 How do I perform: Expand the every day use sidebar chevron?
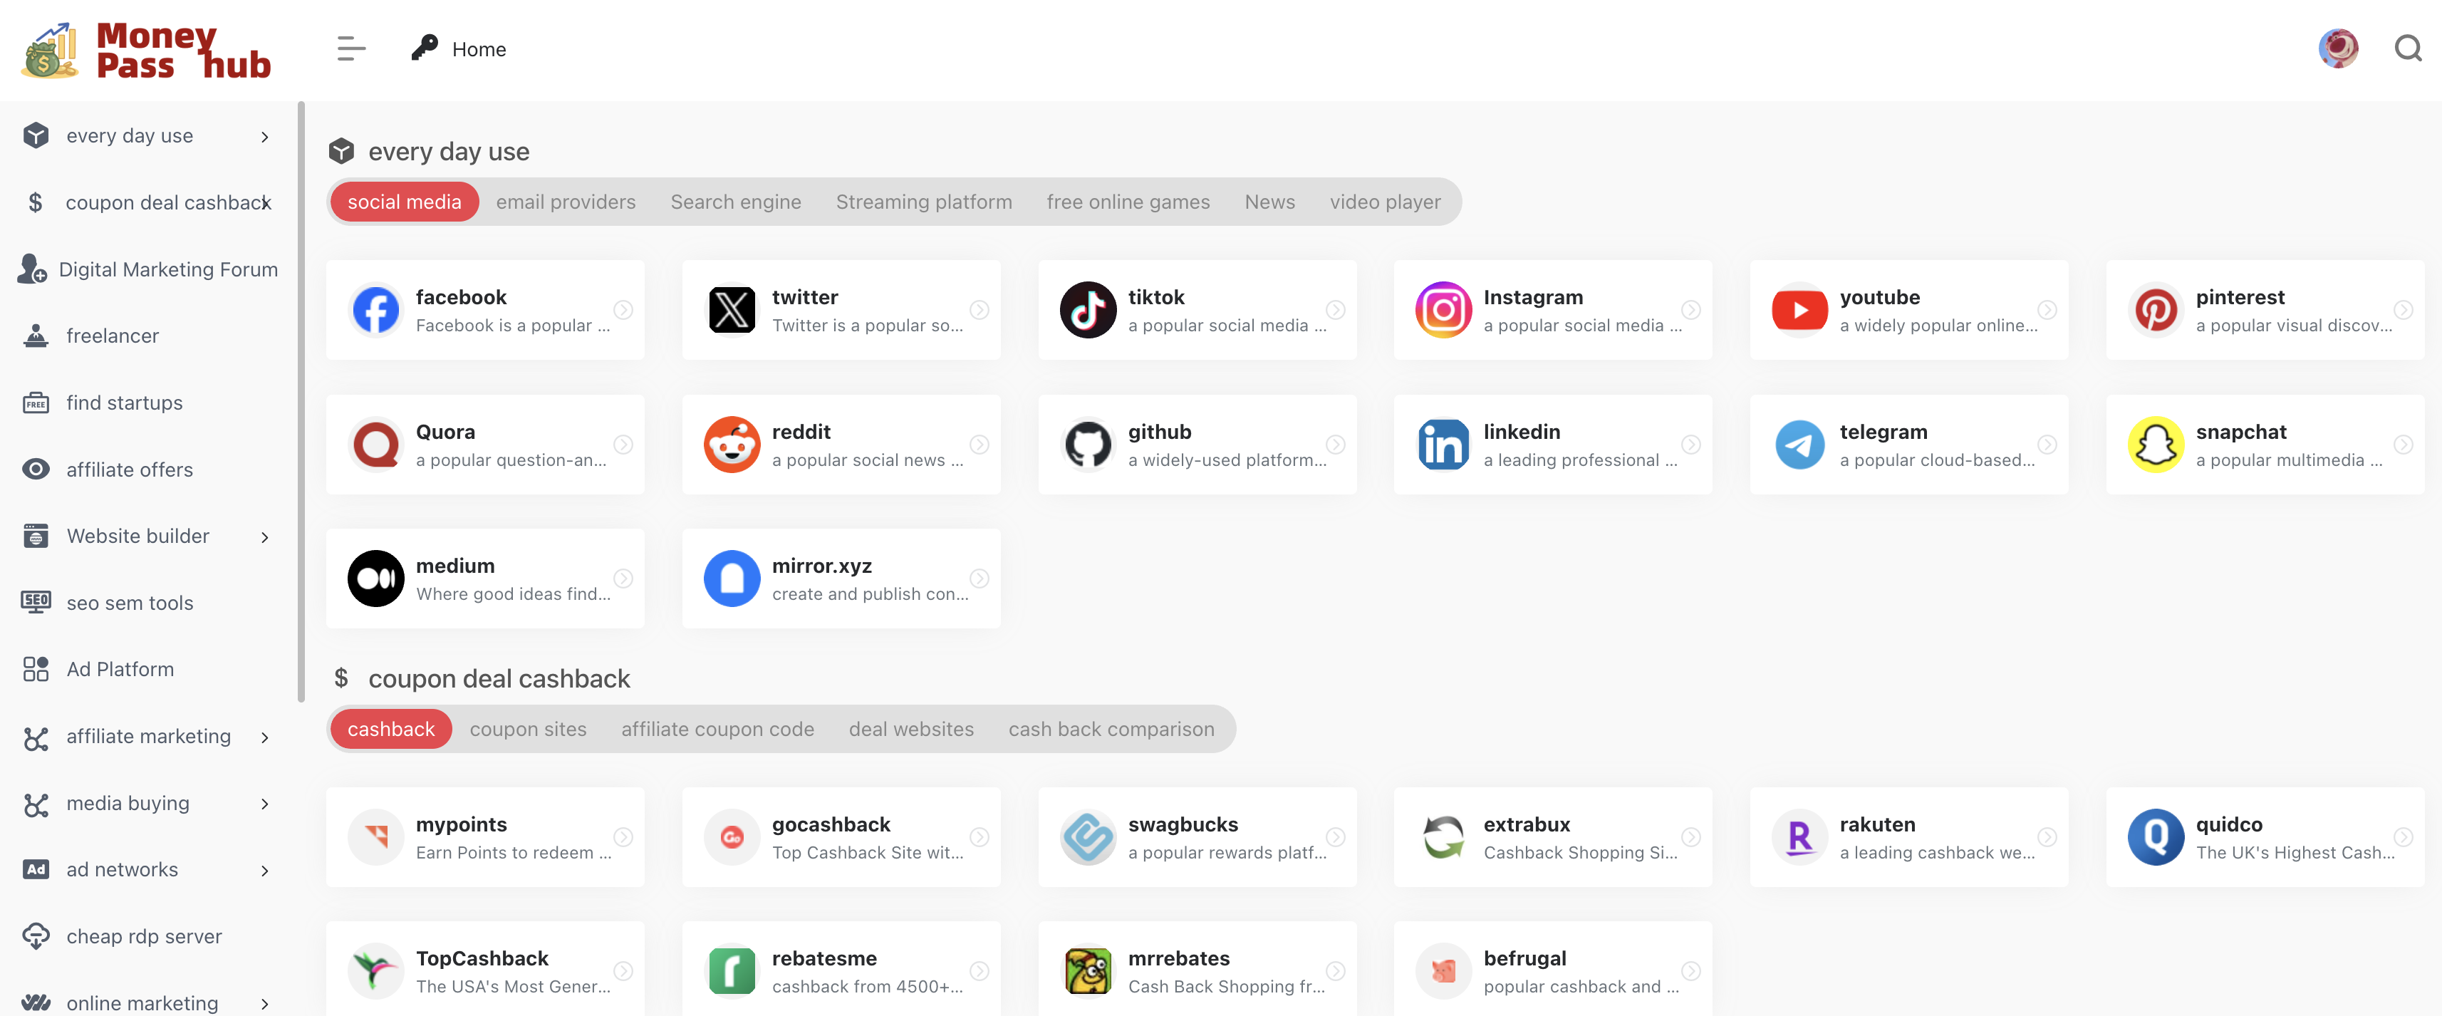tap(264, 137)
